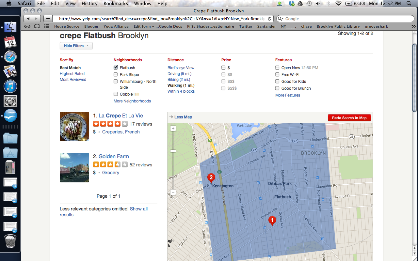Click the green download arrow menu bar icon
Image resolution: width=418 pixels, height=261 pixels.
[280, 4]
